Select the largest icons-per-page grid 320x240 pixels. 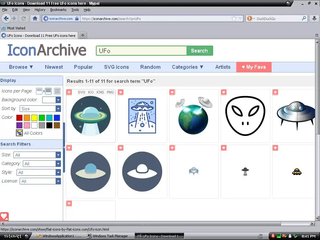click(57, 91)
